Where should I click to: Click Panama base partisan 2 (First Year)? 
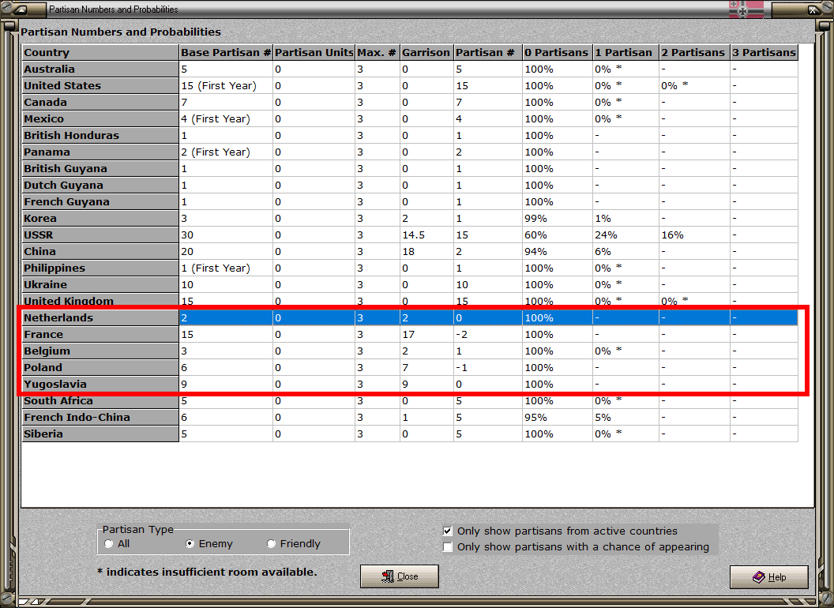216,152
